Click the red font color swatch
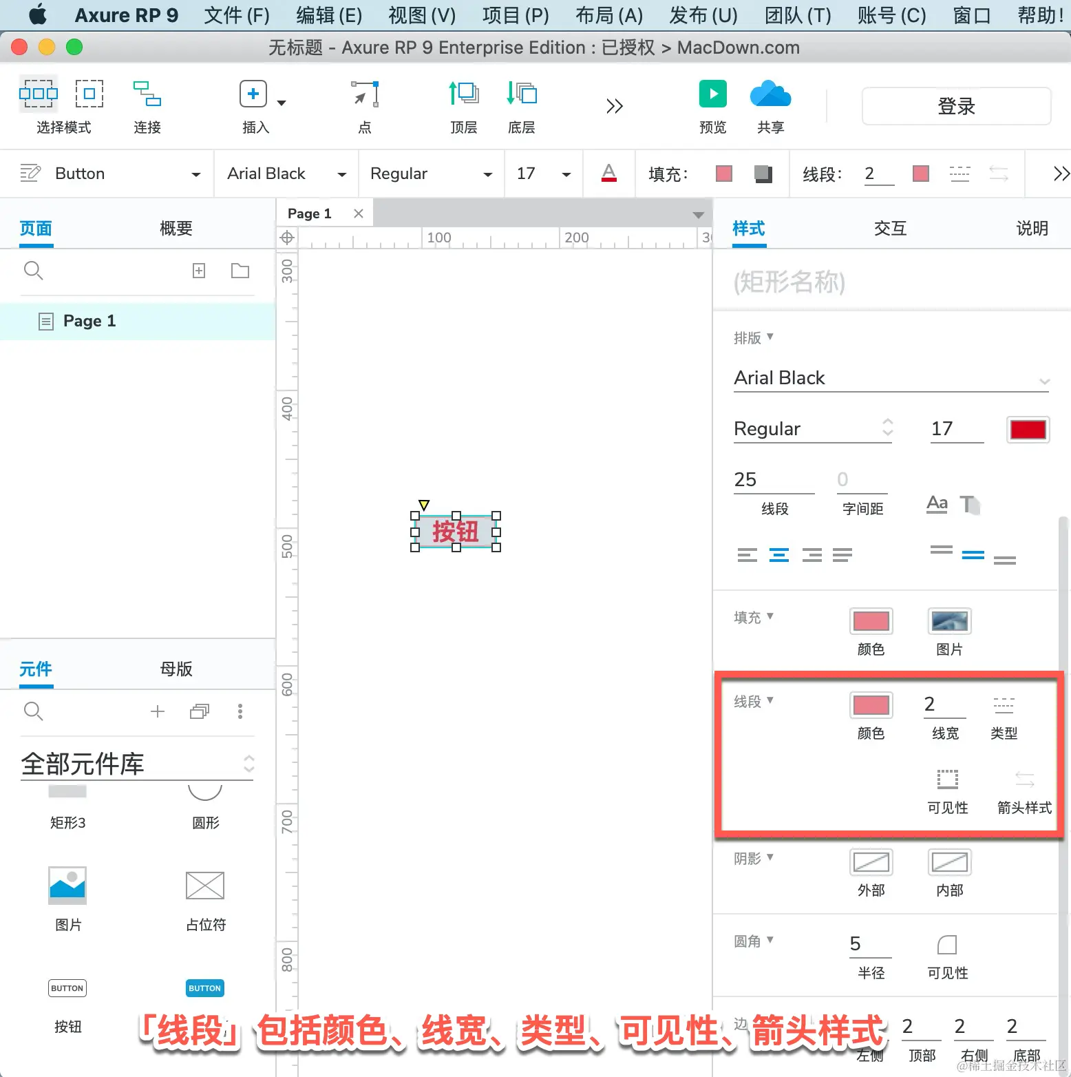The image size is (1071, 1077). (x=1028, y=429)
